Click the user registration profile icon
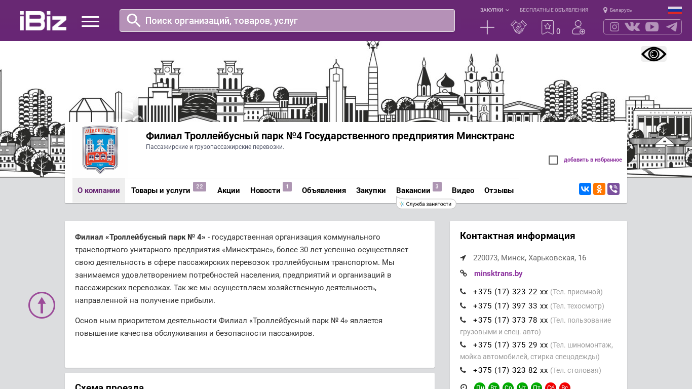Screen dimensions: 692x389 [x=578, y=27]
